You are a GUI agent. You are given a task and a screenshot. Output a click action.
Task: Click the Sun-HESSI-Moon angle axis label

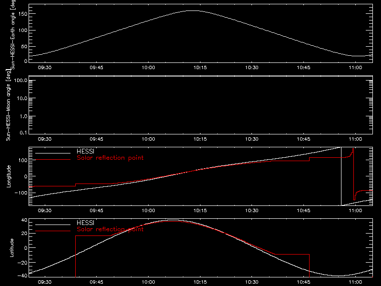[8, 105]
